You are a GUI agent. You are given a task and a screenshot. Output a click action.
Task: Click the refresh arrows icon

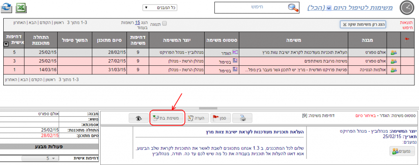pos(7,8)
